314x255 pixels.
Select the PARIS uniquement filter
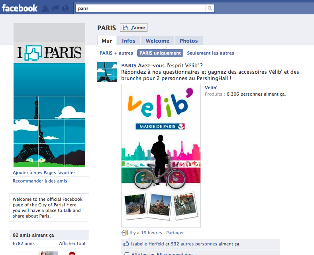click(x=160, y=53)
